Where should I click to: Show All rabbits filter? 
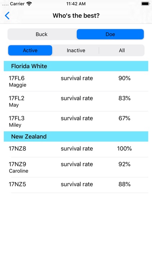122,50
